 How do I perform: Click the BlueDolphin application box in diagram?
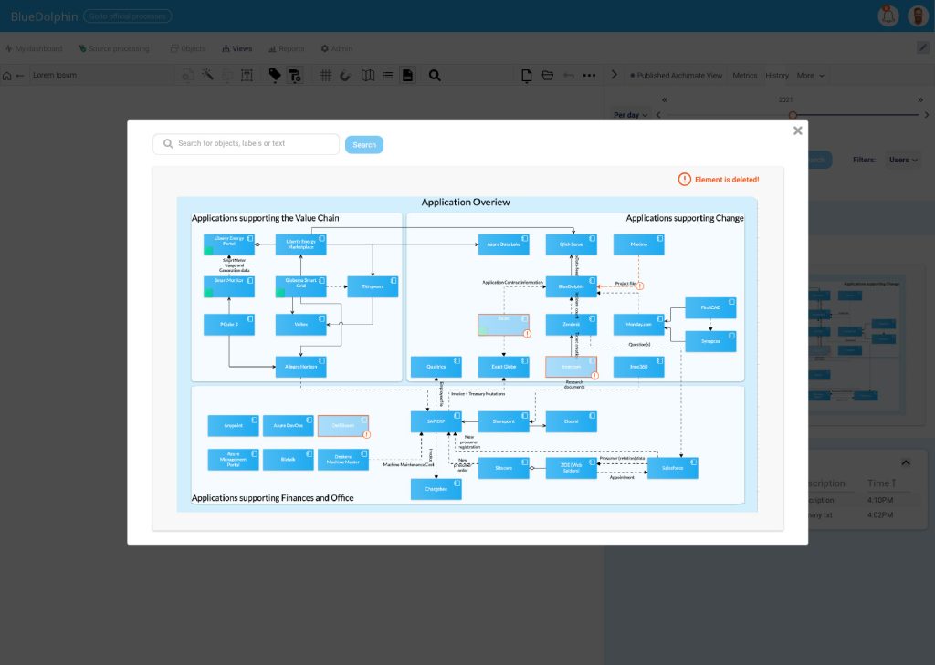pyautogui.click(x=571, y=286)
